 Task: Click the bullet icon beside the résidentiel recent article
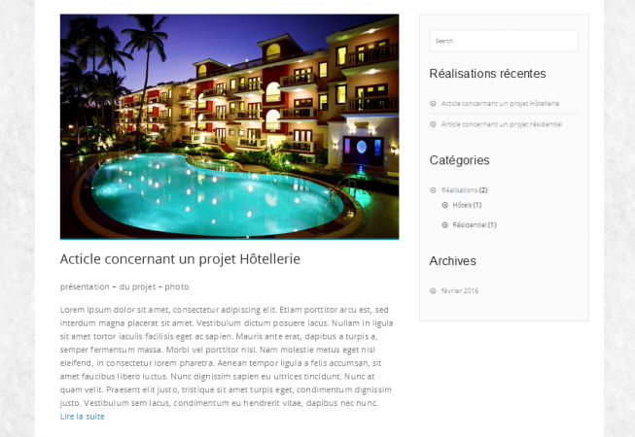[433, 124]
